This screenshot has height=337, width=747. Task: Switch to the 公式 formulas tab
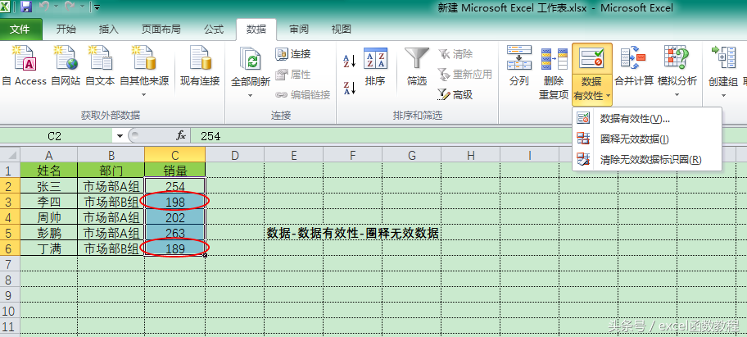click(x=214, y=30)
